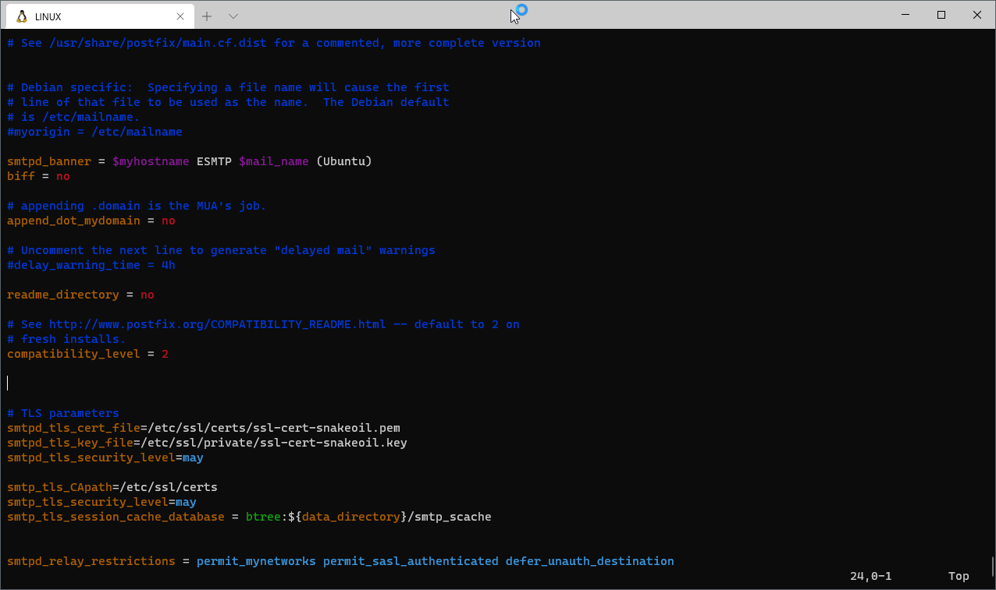Click the commented #delay_warning_time line

(x=91, y=265)
